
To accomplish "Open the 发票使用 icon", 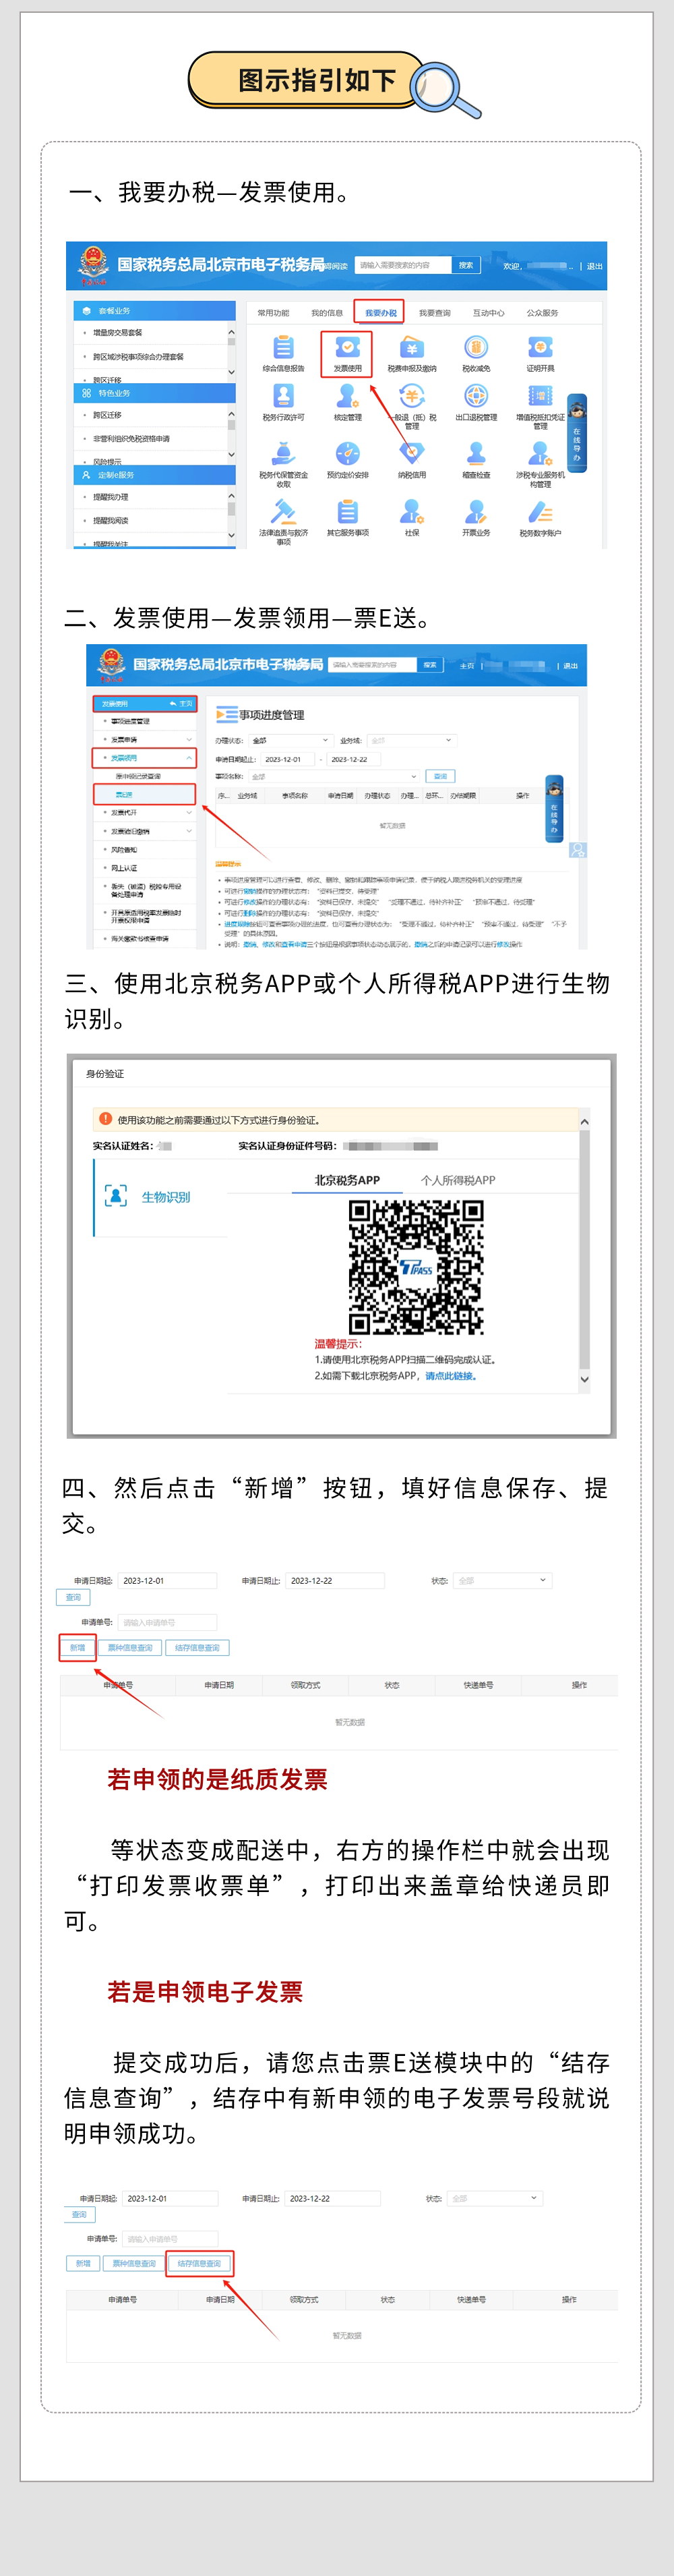I will pyautogui.click(x=348, y=347).
